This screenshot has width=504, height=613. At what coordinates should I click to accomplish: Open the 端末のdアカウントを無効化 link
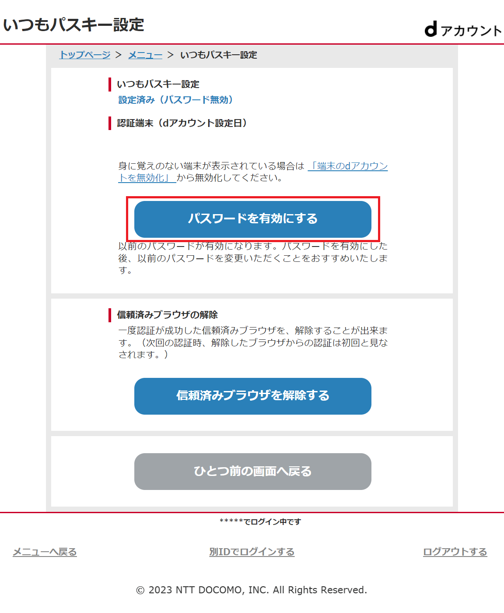click(253, 172)
